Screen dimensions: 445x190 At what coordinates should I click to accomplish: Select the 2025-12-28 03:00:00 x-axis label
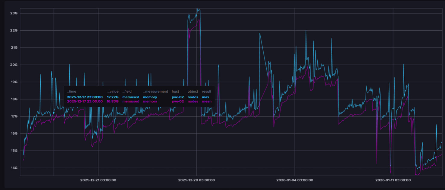(x=196, y=180)
